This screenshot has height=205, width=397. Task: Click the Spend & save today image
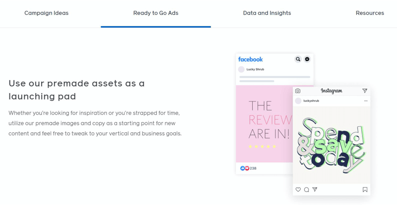pyautogui.click(x=331, y=145)
